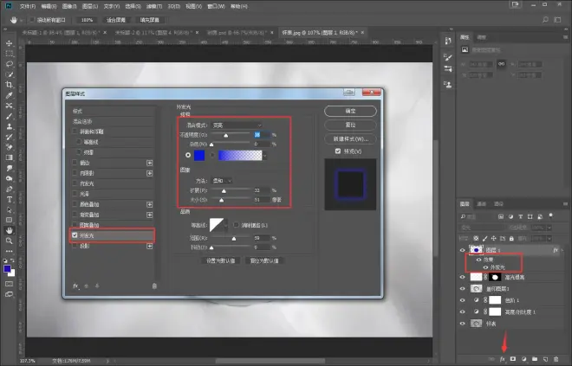This screenshot has height=366, width=572.
Task: Open the 窗口(W) menu
Action: tap(216, 6)
